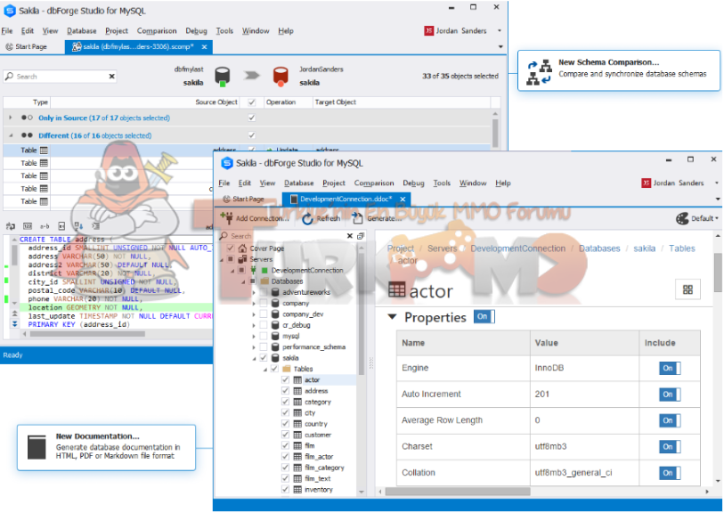
Task: Click the table icon beside country
Action: [297, 424]
